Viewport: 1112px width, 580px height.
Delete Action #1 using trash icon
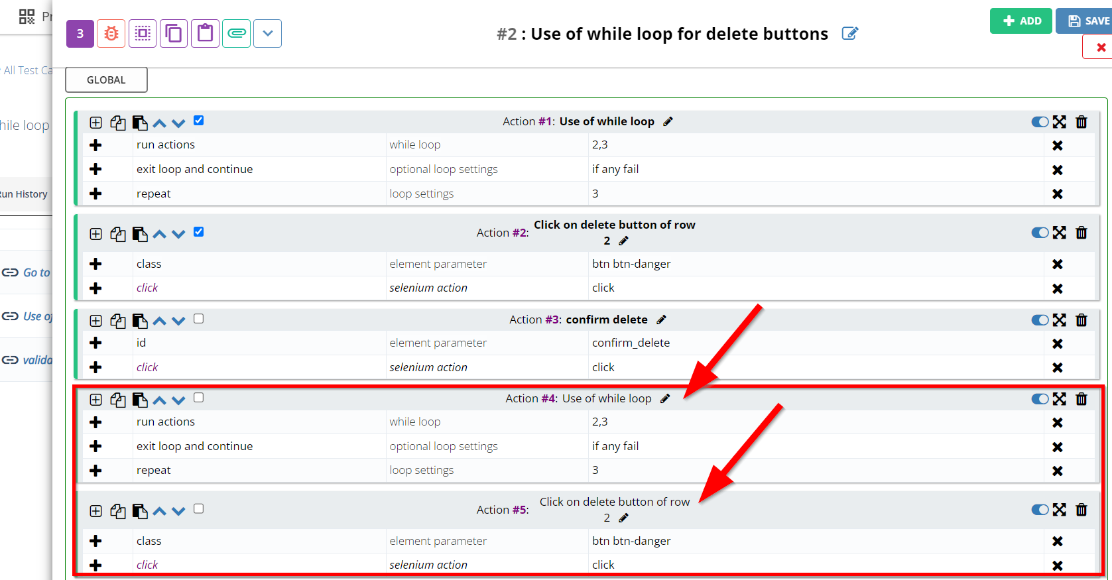pos(1081,122)
